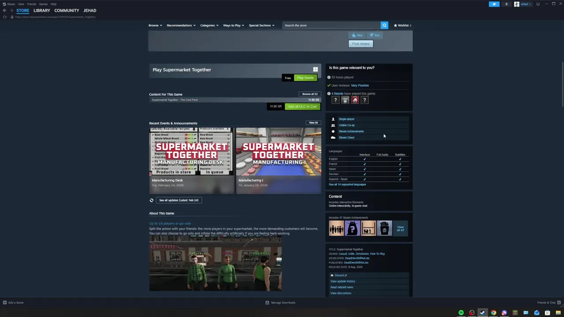Click View All events button
Screen dimensions: 564x317
313,123
